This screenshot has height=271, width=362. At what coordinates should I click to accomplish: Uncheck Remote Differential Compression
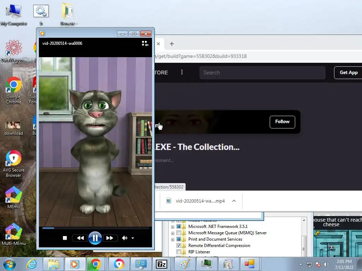[x=179, y=246]
